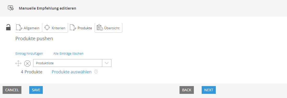Click the four-arrow move handle icon
Image resolution: width=287 pixels, height=98 pixels.
coord(18,64)
